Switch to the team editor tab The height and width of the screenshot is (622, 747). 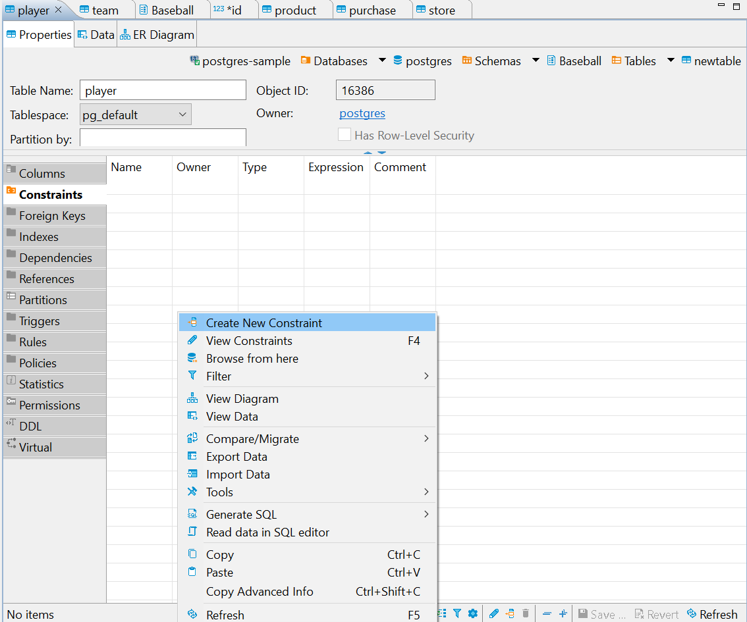pyautogui.click(x=99, y=10)
